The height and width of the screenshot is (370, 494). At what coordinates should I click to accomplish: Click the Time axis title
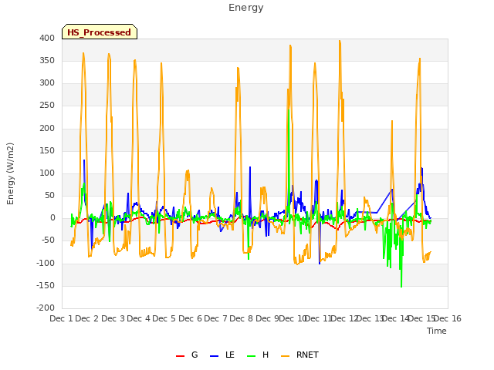437,331
